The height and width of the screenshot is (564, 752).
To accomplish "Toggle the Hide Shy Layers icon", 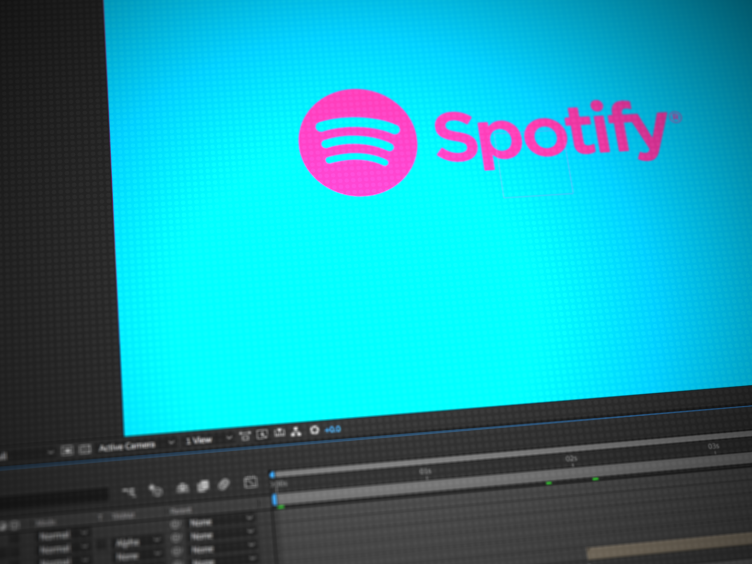I will point(182,488).
